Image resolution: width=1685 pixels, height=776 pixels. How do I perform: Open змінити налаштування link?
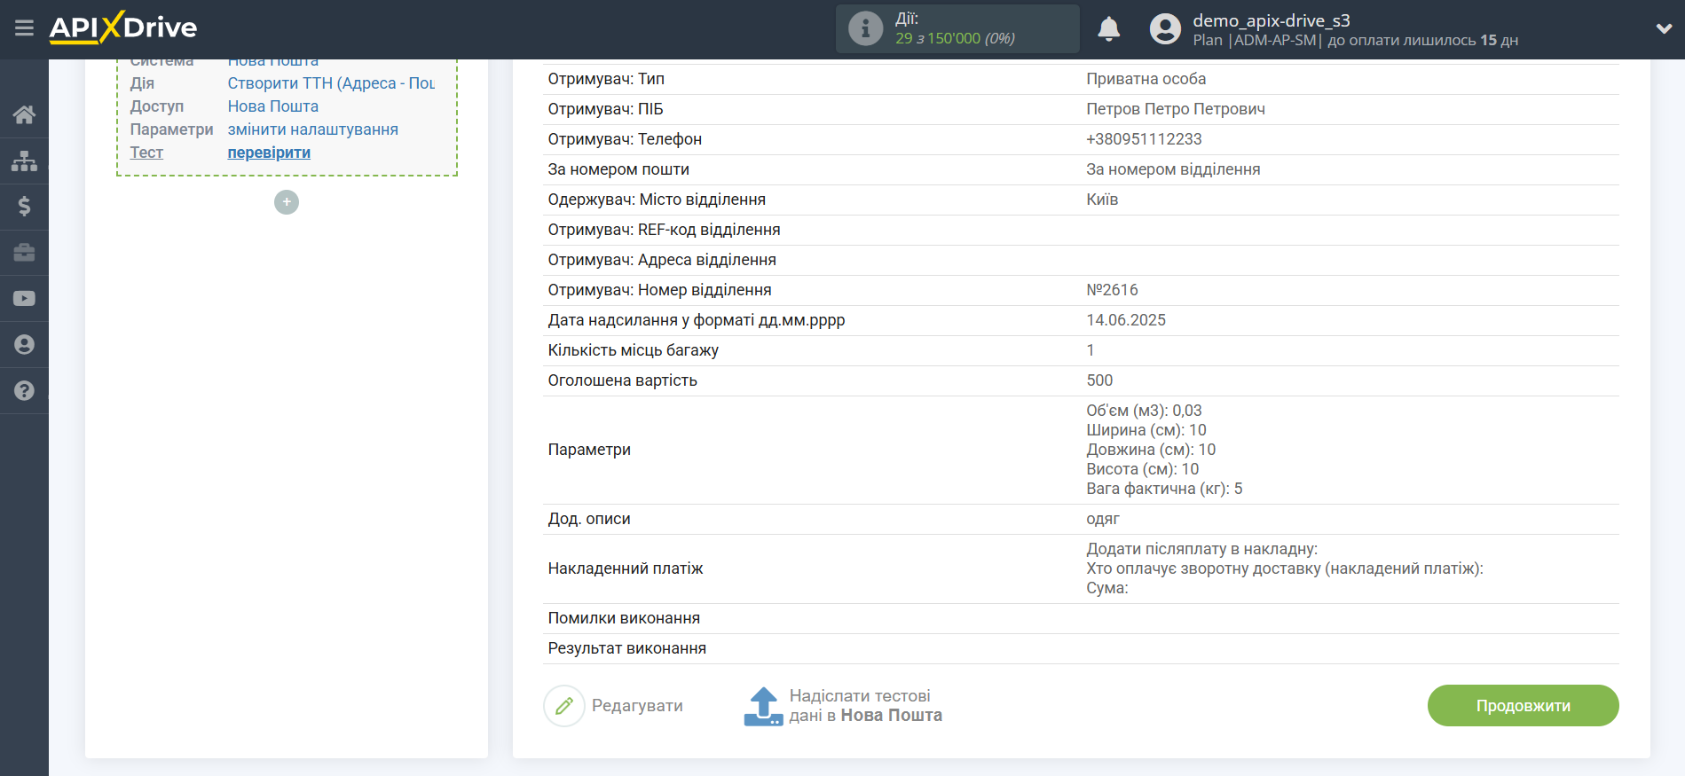coord(312,129)
